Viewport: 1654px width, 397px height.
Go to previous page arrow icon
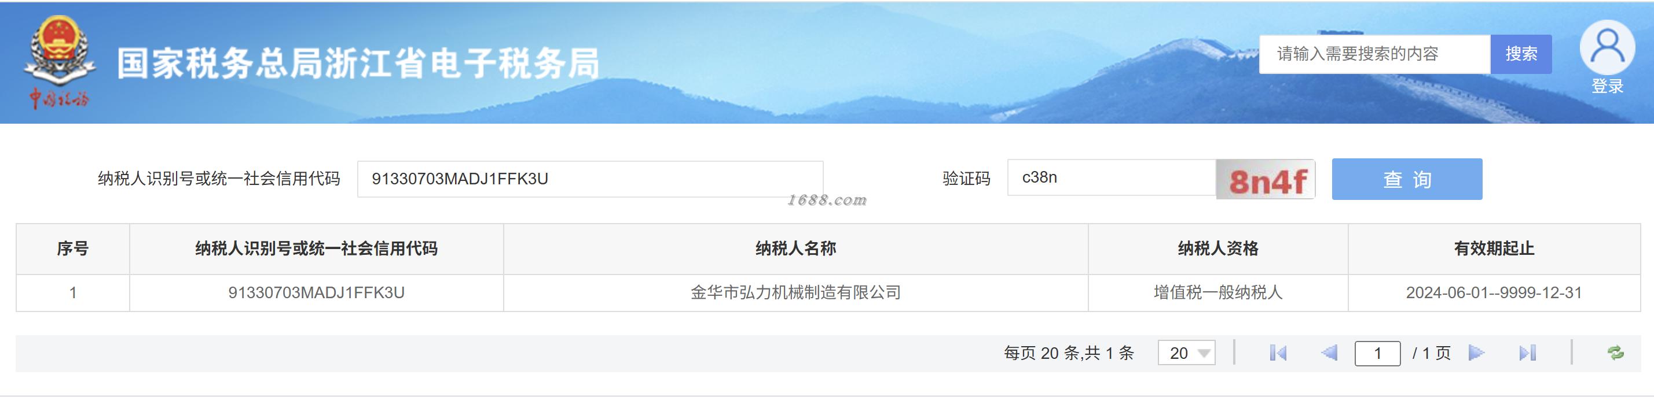point(1329,353)
